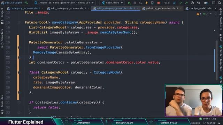Click line number 22 in the gutter

click(x=8, y=57)
